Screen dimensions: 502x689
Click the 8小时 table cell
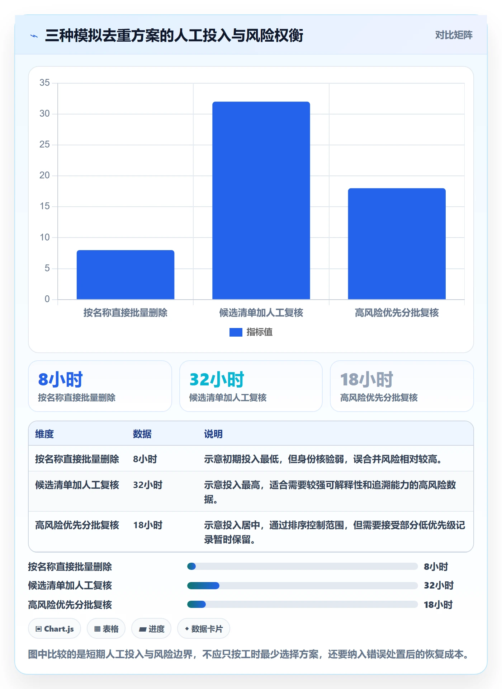click(x=145, y=459)
